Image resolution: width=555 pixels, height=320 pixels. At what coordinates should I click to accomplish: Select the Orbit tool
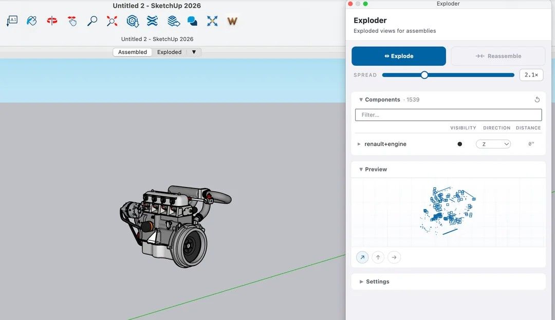coord(52,21)
